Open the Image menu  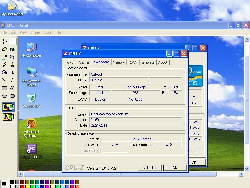click(35, 32)
